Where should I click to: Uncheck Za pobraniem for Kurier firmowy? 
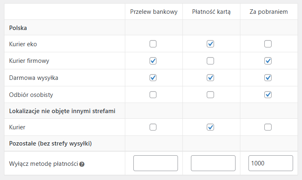pyautogui.click(x=268, y=61)
